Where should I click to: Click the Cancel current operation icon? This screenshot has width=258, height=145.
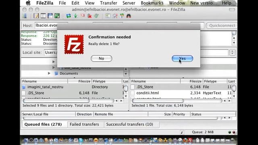pyautogui.click(x=83, y=16)
